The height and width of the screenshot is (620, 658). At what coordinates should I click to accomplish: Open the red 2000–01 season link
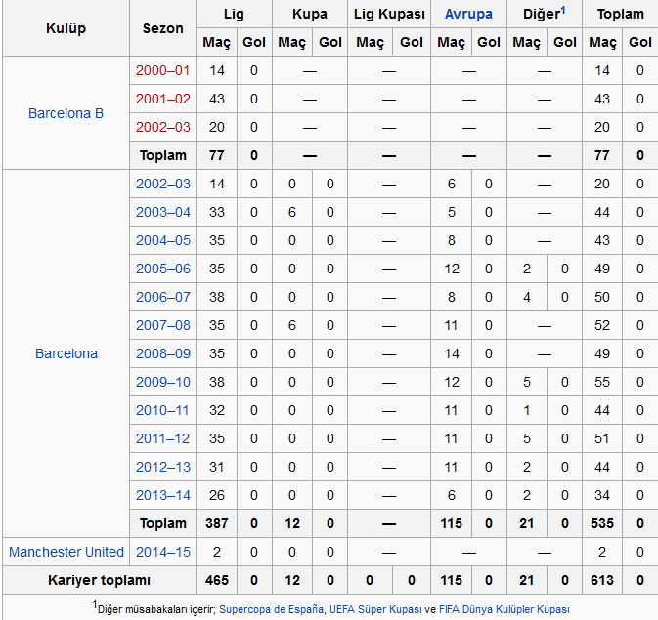coord(163,70)
